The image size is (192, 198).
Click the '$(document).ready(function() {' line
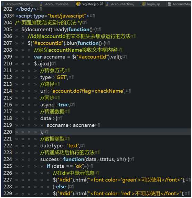tap(58, 30)
